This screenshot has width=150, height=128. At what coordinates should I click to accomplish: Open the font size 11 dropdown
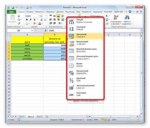click(x=46, y=16)
